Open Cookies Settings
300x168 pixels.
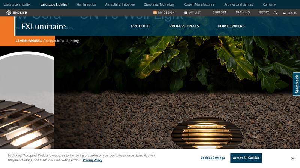tap(213, 158)
